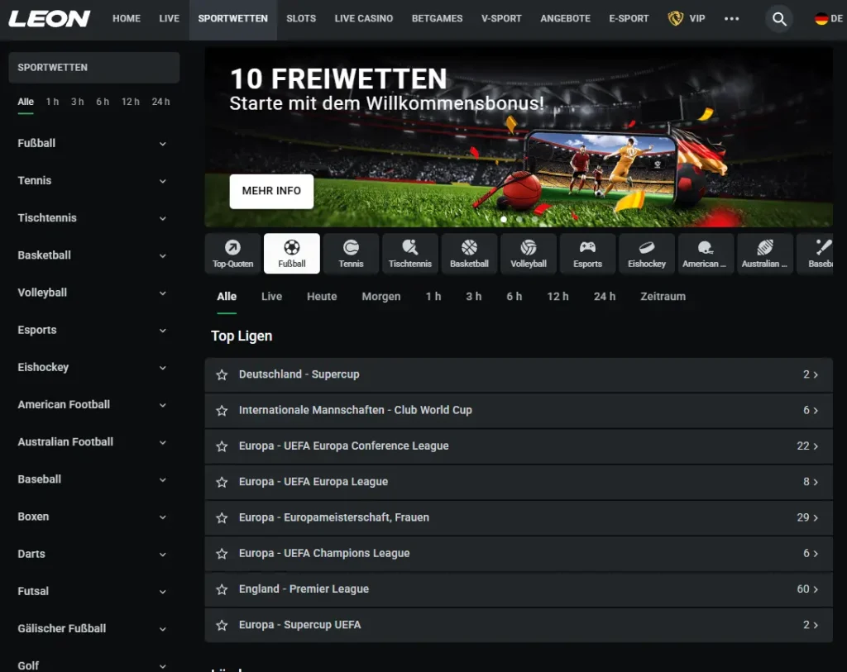
Task: Expand the Tennis sidebar chevron
Action: (163, 181)
